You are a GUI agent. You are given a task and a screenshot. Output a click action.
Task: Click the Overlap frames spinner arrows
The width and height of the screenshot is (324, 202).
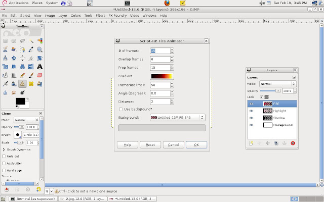(x=172, y=59)
